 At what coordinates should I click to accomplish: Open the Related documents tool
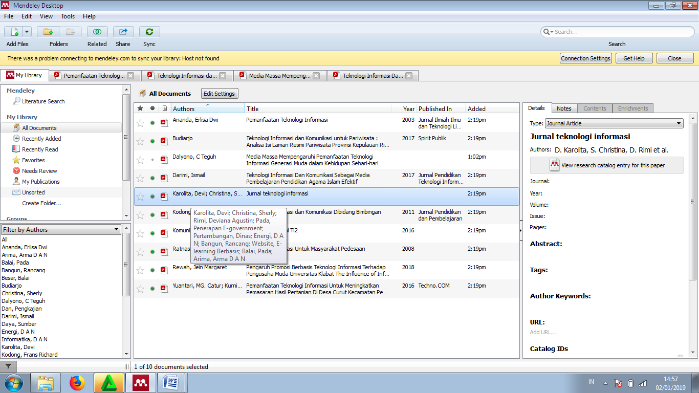pos(97,32)
